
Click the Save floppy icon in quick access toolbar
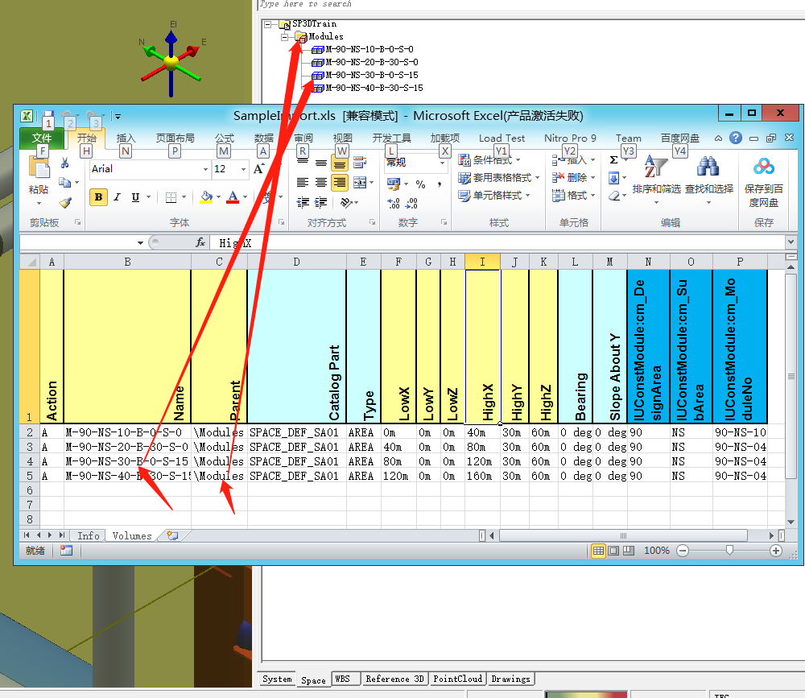tap(48, 116)
